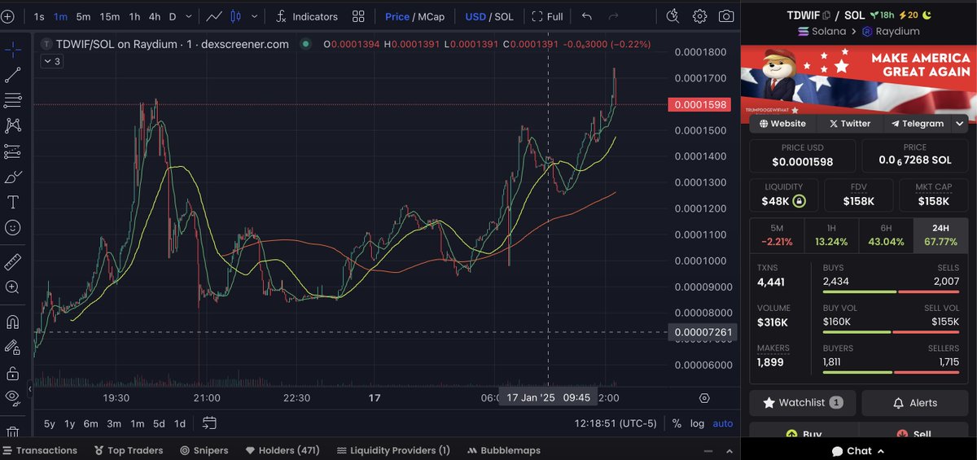The height and width of the screenshot is (460, 977).
Task: Set chart range to 6m
Action: pyautogui.click(x=90, y=423)
